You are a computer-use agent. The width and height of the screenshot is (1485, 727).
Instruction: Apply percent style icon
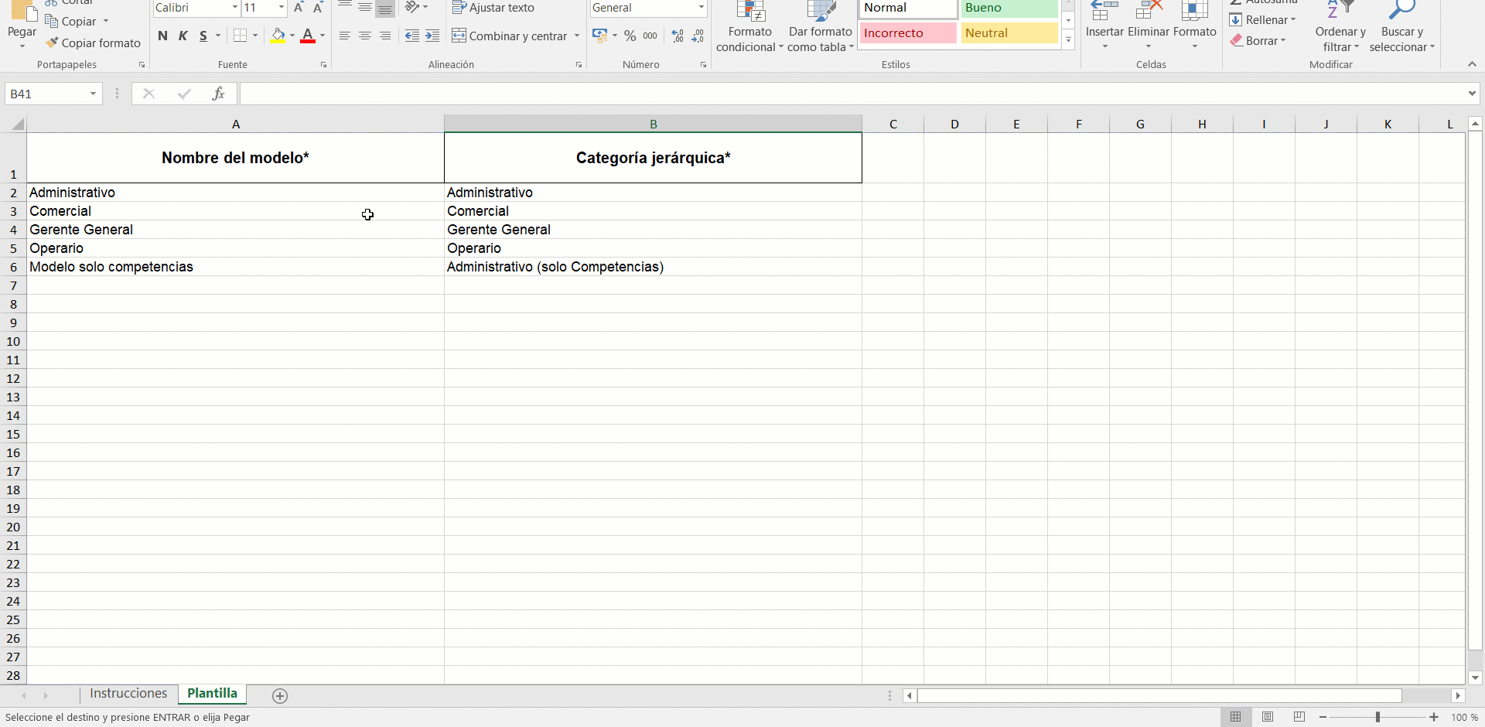[630, 36]
